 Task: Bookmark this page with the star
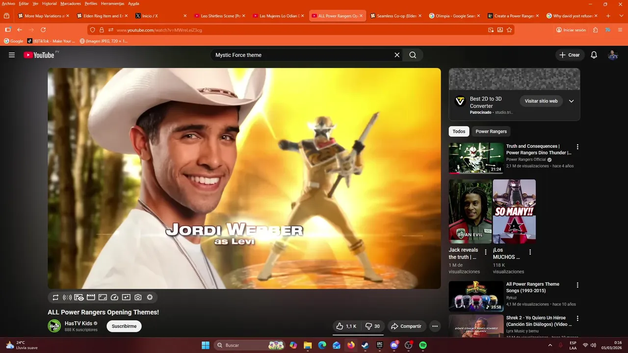point(509,30)
